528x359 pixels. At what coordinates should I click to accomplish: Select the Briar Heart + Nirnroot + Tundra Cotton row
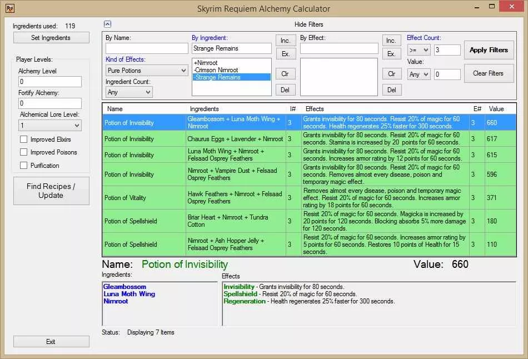pos(309,221)
